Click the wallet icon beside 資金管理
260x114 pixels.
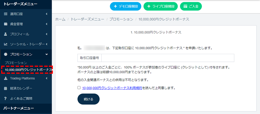[5, 24]
